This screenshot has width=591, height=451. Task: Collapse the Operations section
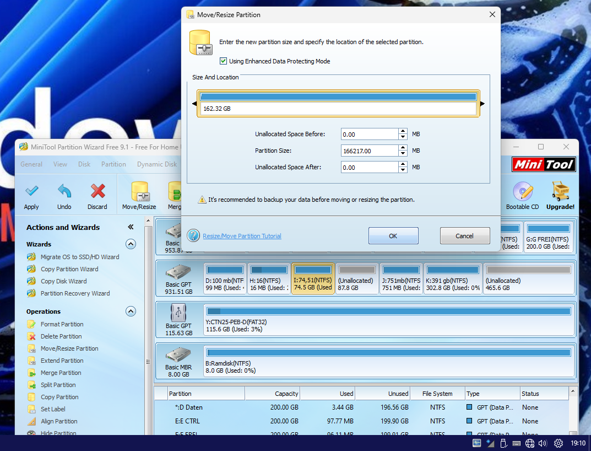point(131,312)
